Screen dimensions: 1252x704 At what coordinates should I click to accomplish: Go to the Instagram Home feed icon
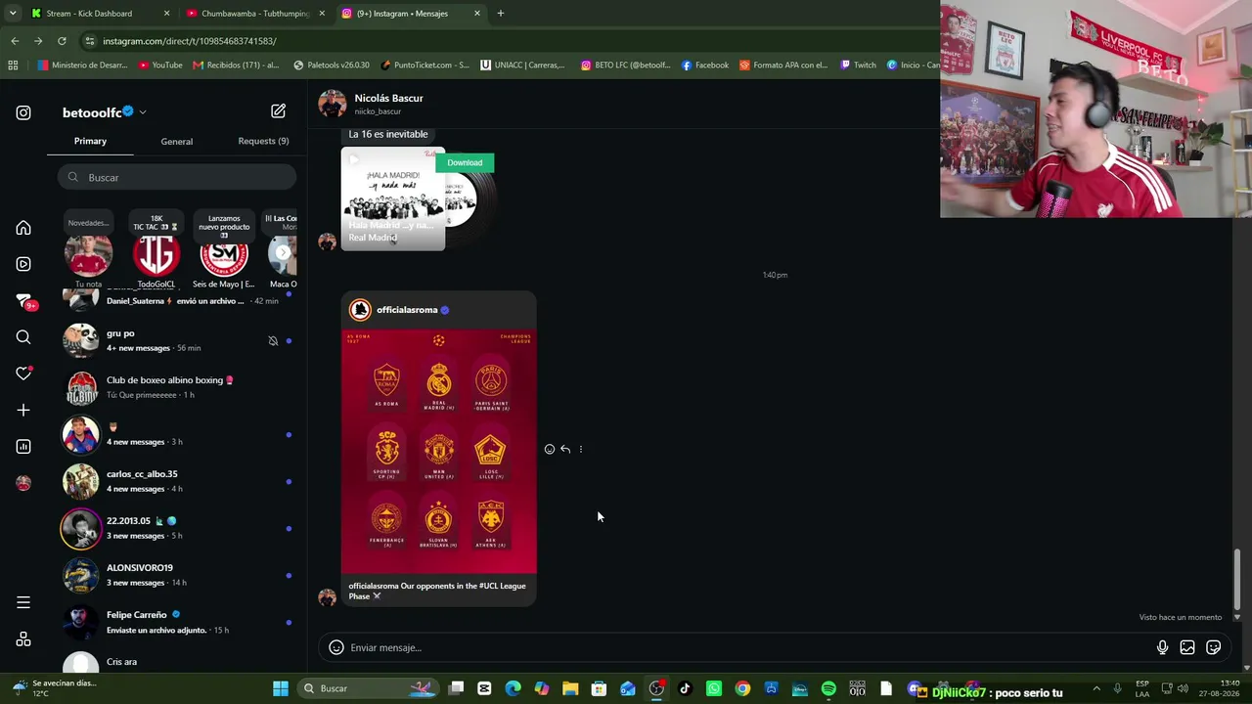pyautogui.click(x=23, y=228)
